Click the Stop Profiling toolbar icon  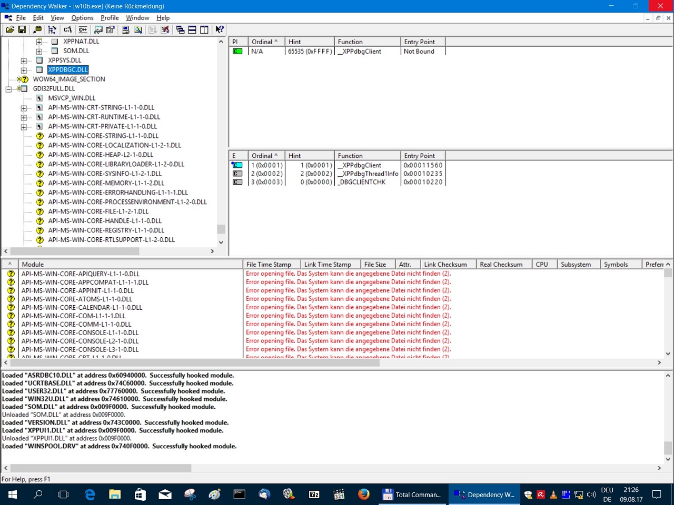[x=165, y=29]
